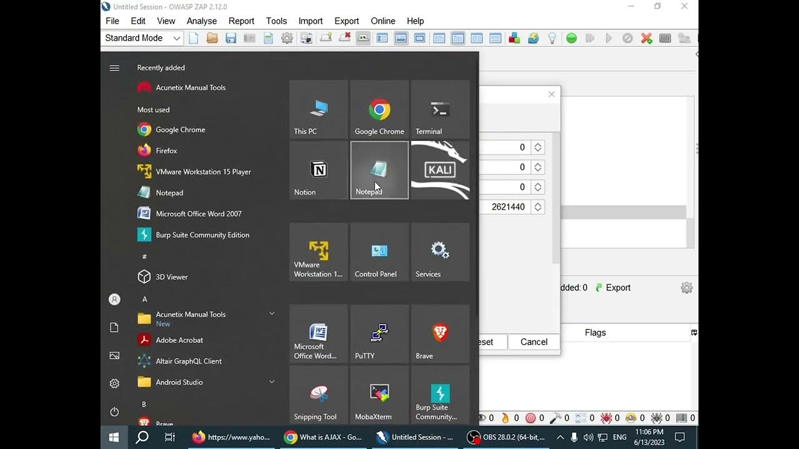Open the Import menu
Image resolution: width=799 pixels, height=449 pixels.
point(310,21)
